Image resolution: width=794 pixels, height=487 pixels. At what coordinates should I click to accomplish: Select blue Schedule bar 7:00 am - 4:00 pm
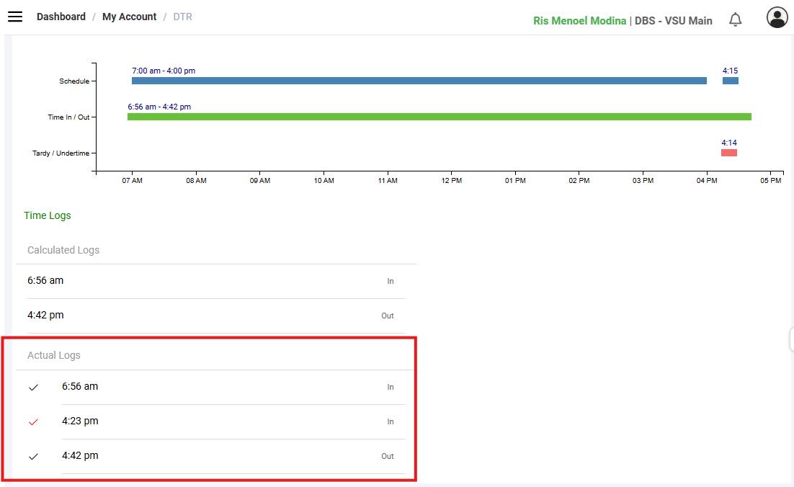419,81
